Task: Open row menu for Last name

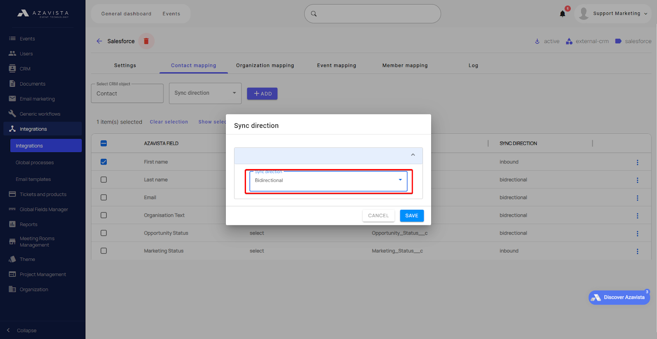Action: pyautogui.click(x=637, y=180)
